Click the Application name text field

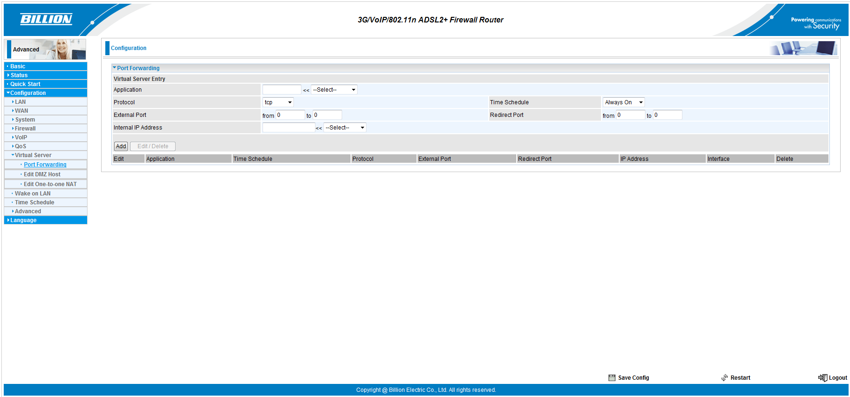tap(282, 90)
